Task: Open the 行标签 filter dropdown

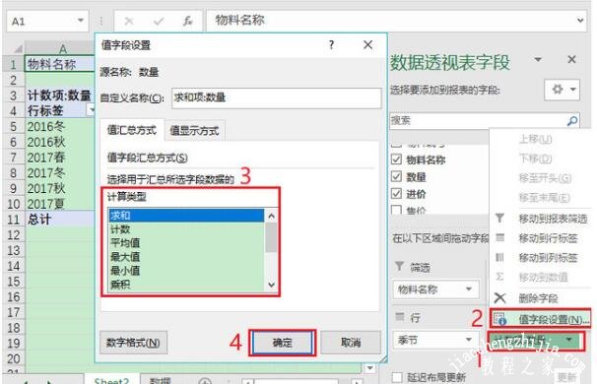Action: pos(92,110)
